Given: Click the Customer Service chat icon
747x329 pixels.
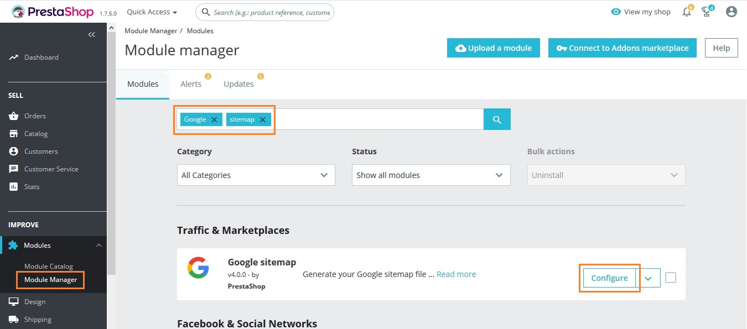Looking at the screenshot, I should tap(14, 169).
